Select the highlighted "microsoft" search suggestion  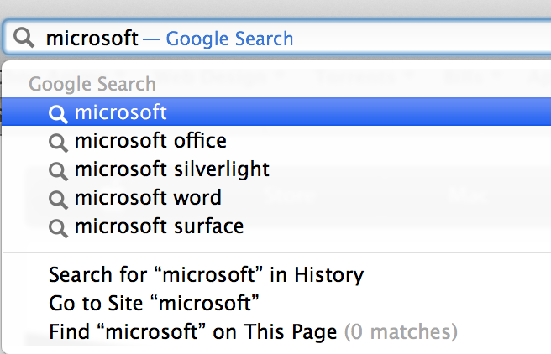[121, 112]
